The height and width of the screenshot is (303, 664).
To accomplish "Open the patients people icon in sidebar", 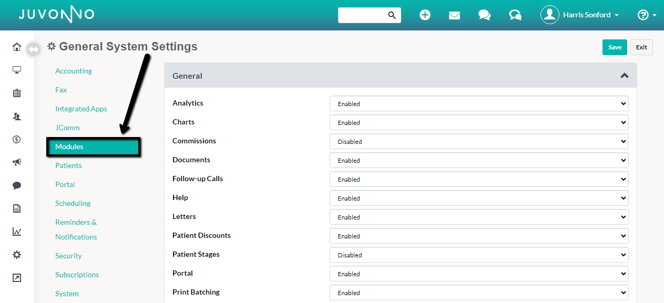I will [17, 116].
